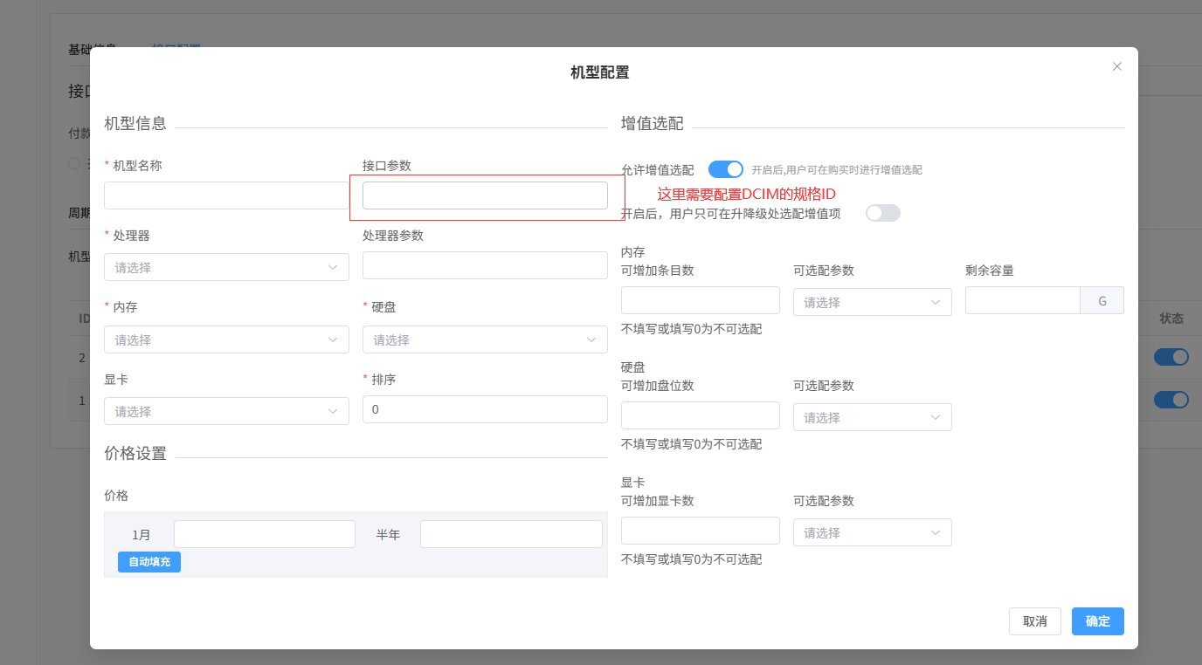Open the 显卡 dropdown under 机型信息
This screenshot has width=1202, height=665.
pos(226,411)
